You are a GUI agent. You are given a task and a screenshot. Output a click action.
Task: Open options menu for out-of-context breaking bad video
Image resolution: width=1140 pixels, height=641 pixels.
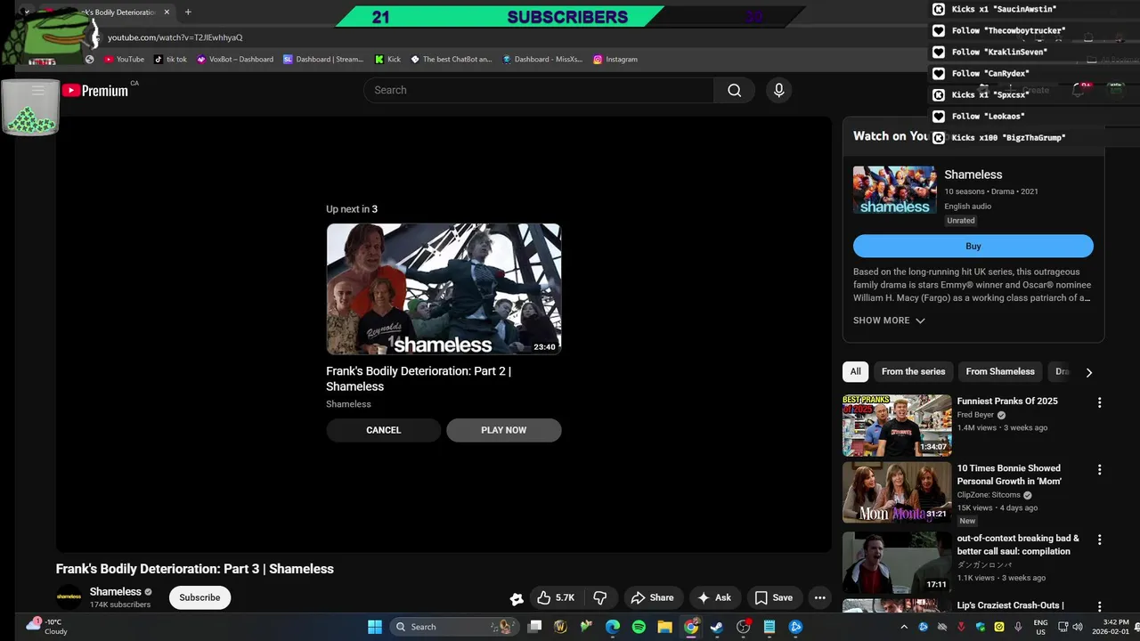pos(1099,540)
